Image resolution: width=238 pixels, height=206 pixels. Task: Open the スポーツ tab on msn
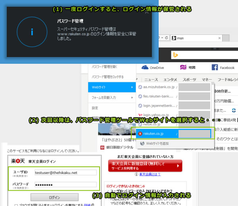point(189,80)
